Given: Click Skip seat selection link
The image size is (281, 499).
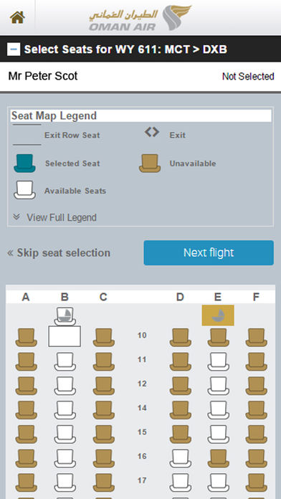Looking at the screenshot, I should click(x=59, y=253).
